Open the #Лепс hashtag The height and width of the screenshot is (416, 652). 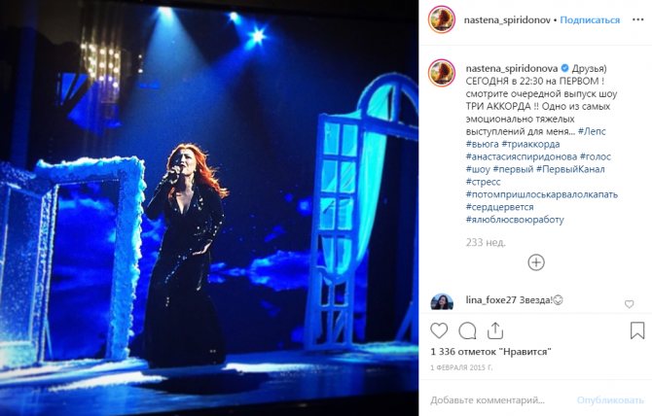pos(592,131)
